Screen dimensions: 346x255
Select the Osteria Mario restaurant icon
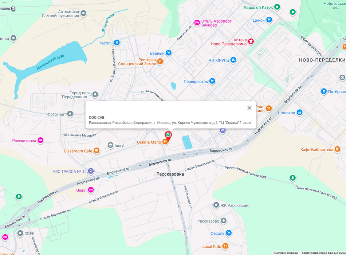165,142
